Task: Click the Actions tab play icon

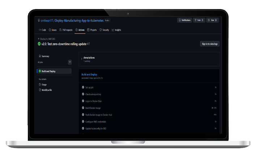Action: [76, 30]
